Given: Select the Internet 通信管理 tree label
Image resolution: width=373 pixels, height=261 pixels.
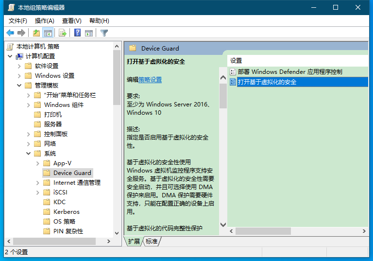Looking at the screenshot, I should coord(77,183).
